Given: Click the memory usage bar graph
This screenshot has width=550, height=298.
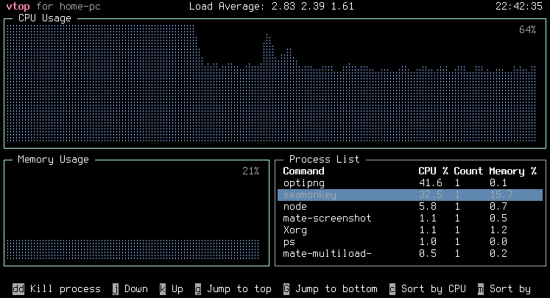Looking at the screenshot, I should 133,249.
